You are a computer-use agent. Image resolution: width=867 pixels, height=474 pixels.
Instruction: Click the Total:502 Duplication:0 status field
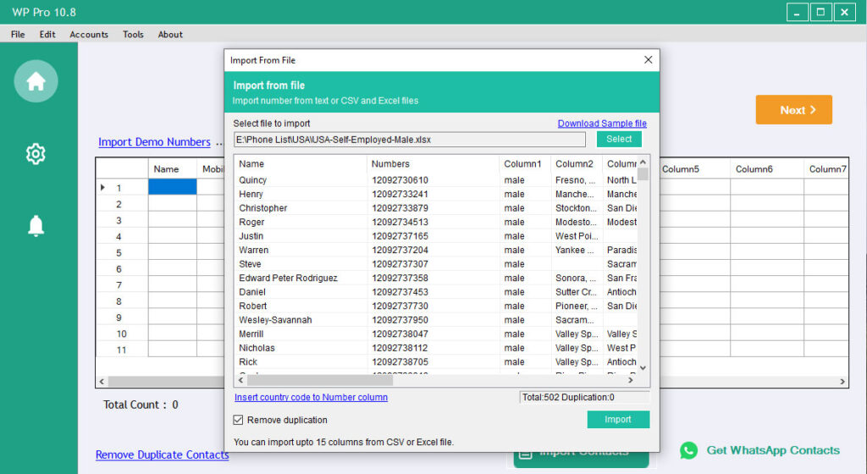click(584, 397)
